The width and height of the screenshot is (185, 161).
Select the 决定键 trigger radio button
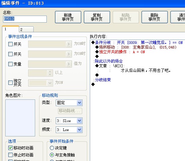pyautogui.click(x=52, y=148)
